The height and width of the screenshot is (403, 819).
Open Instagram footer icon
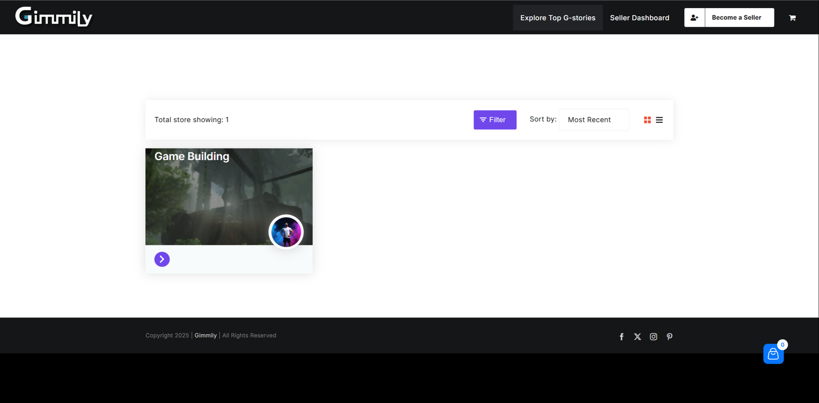(x=654, y=337)
